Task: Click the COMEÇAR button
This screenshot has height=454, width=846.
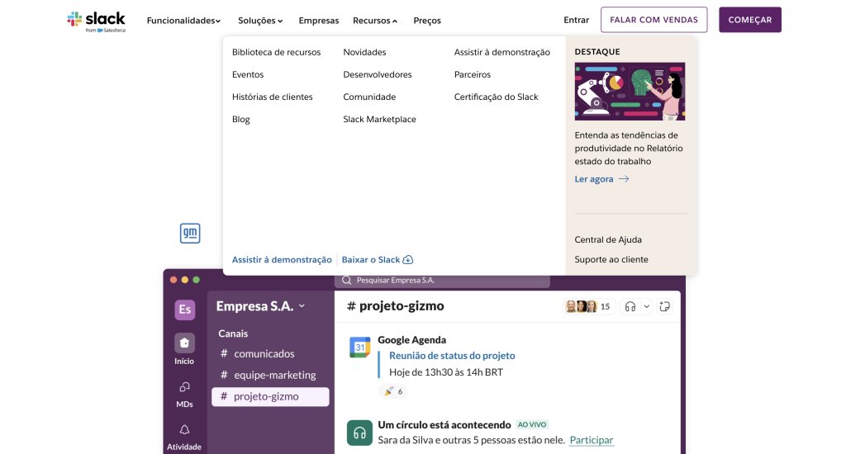Action: click(750, 20)
